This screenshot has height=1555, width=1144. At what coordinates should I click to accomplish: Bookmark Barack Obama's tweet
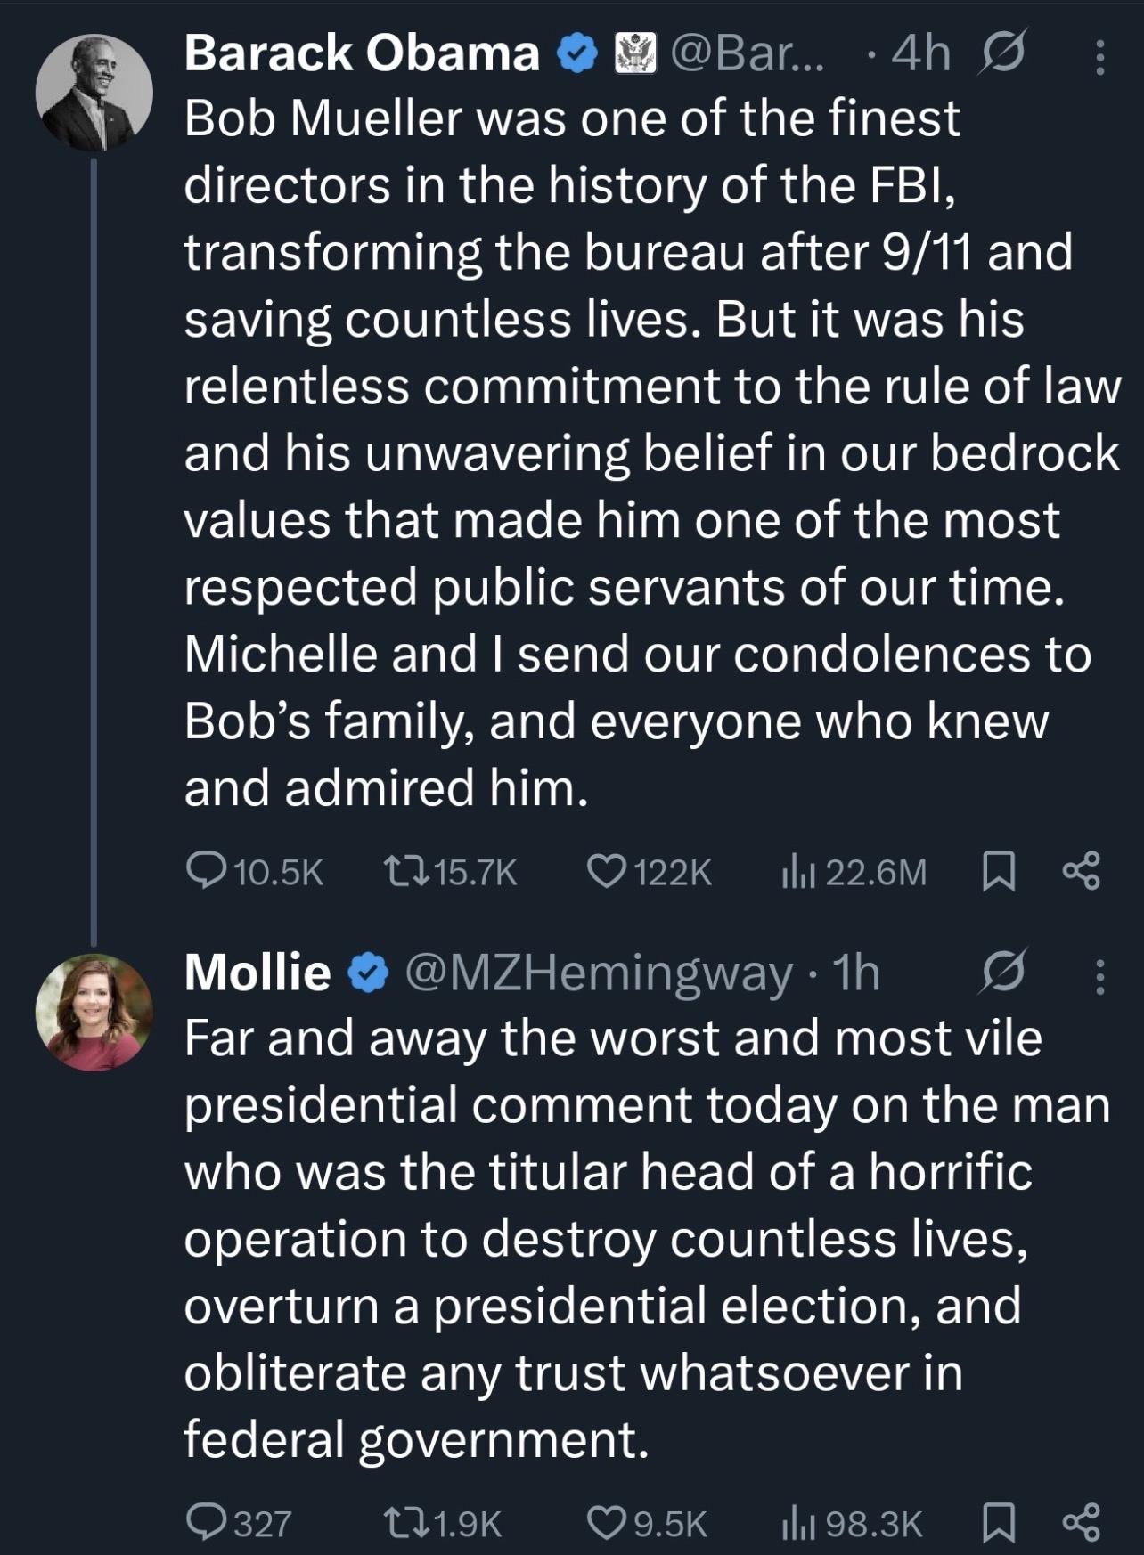[x=998, y=871]
